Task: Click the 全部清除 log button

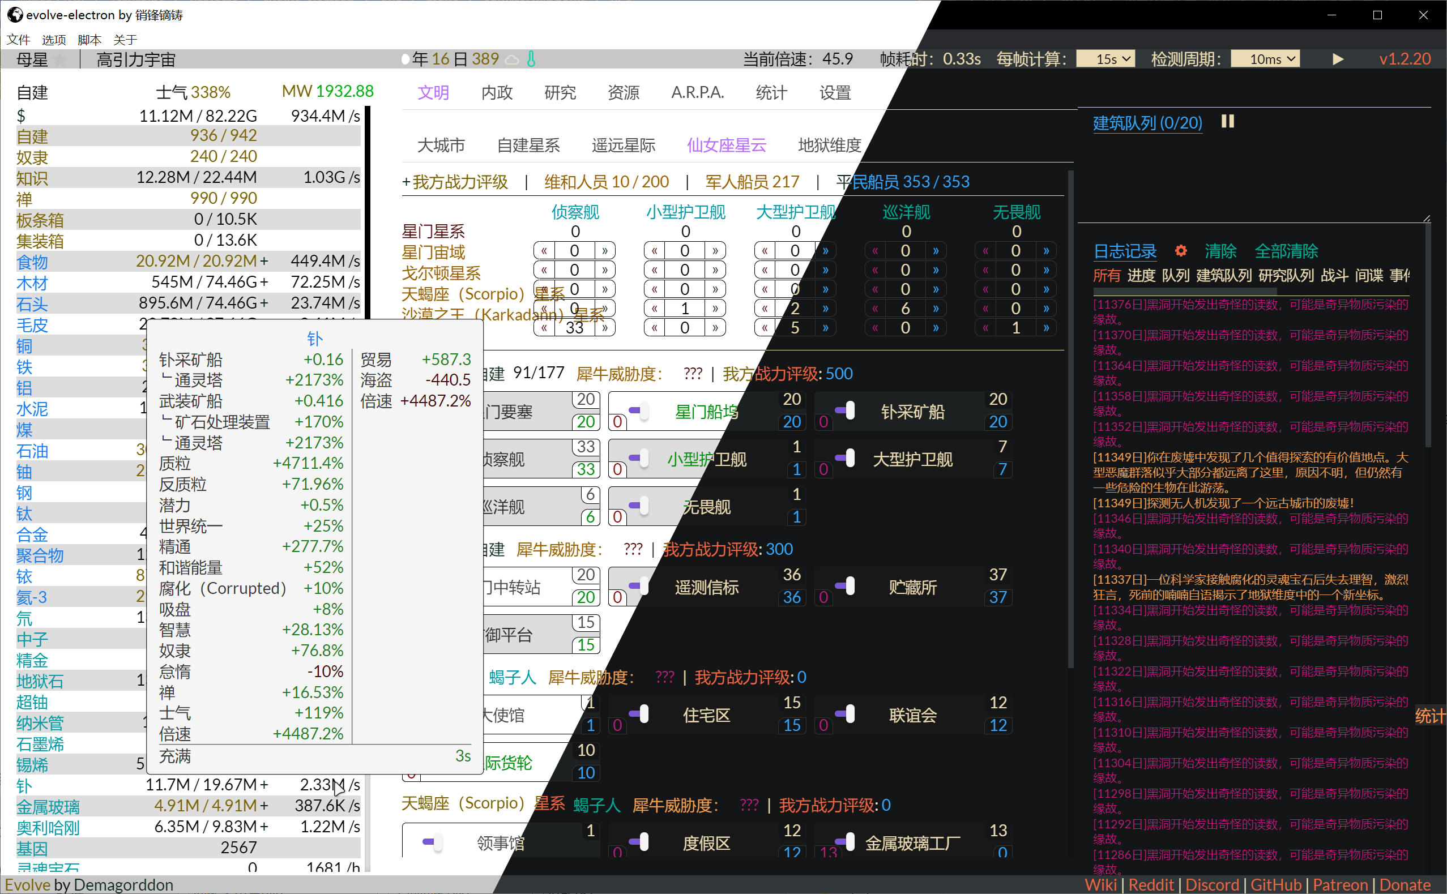Action: click(1286, 251)
